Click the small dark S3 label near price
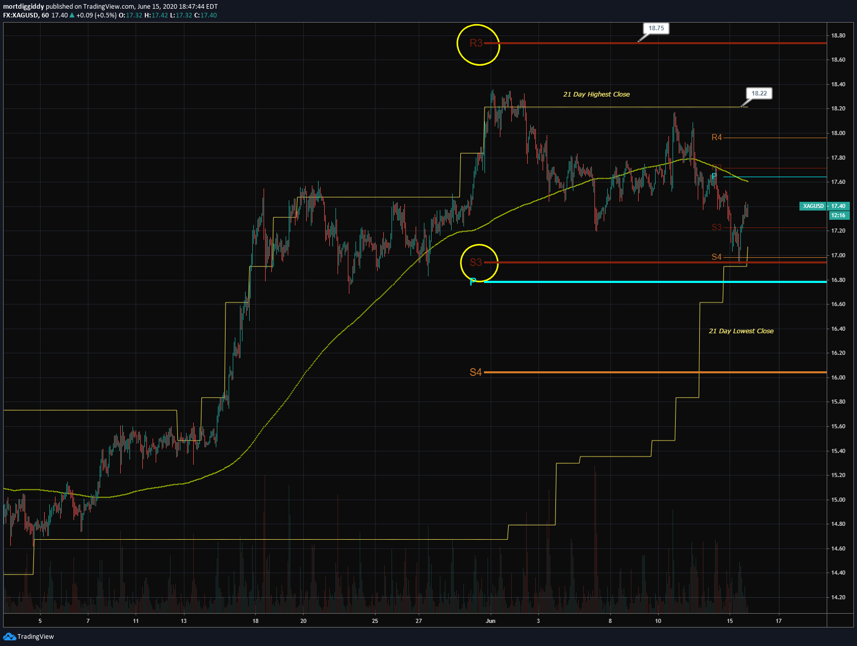The height and width of the screenshot is (646, 857). click(x=717, y=227)
